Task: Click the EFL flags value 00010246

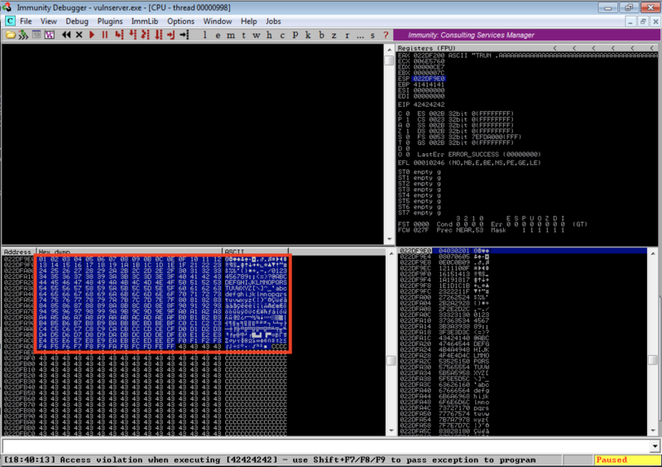Action: point(429,163)
